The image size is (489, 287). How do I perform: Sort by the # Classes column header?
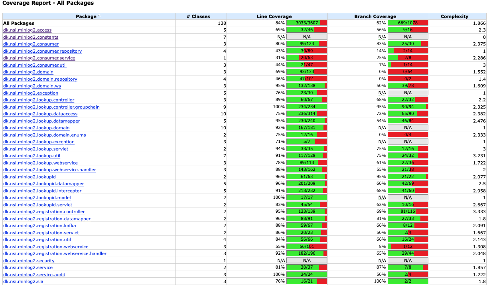pos(198,16)
